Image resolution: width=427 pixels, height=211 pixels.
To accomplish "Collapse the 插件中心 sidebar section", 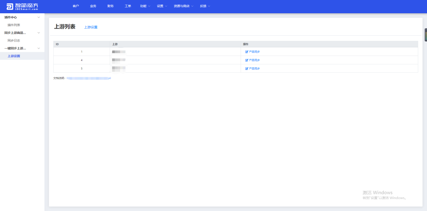I will [x=39, y=17].
